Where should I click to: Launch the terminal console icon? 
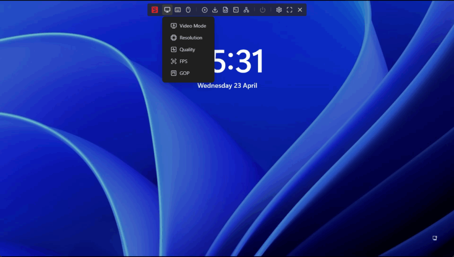pyautogui.click(x=236, y=10)
